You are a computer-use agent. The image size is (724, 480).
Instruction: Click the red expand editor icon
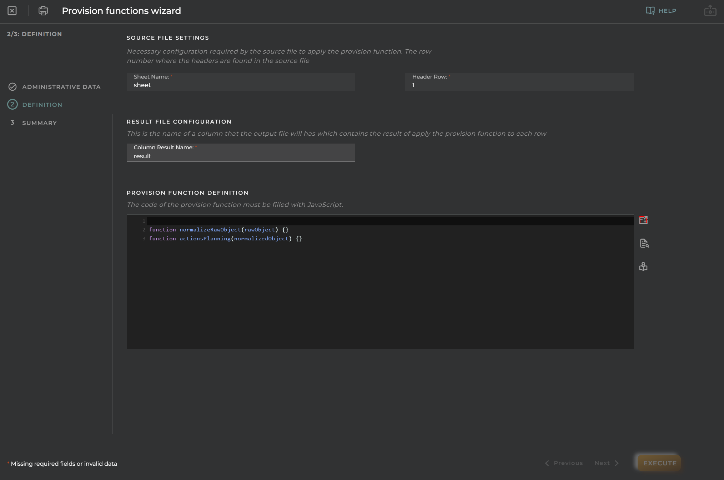(x=643, y=220)
